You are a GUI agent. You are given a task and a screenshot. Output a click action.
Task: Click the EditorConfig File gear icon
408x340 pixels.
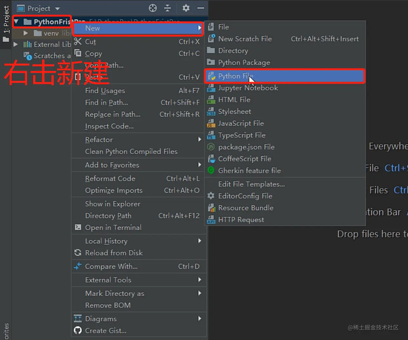[211, 196]
